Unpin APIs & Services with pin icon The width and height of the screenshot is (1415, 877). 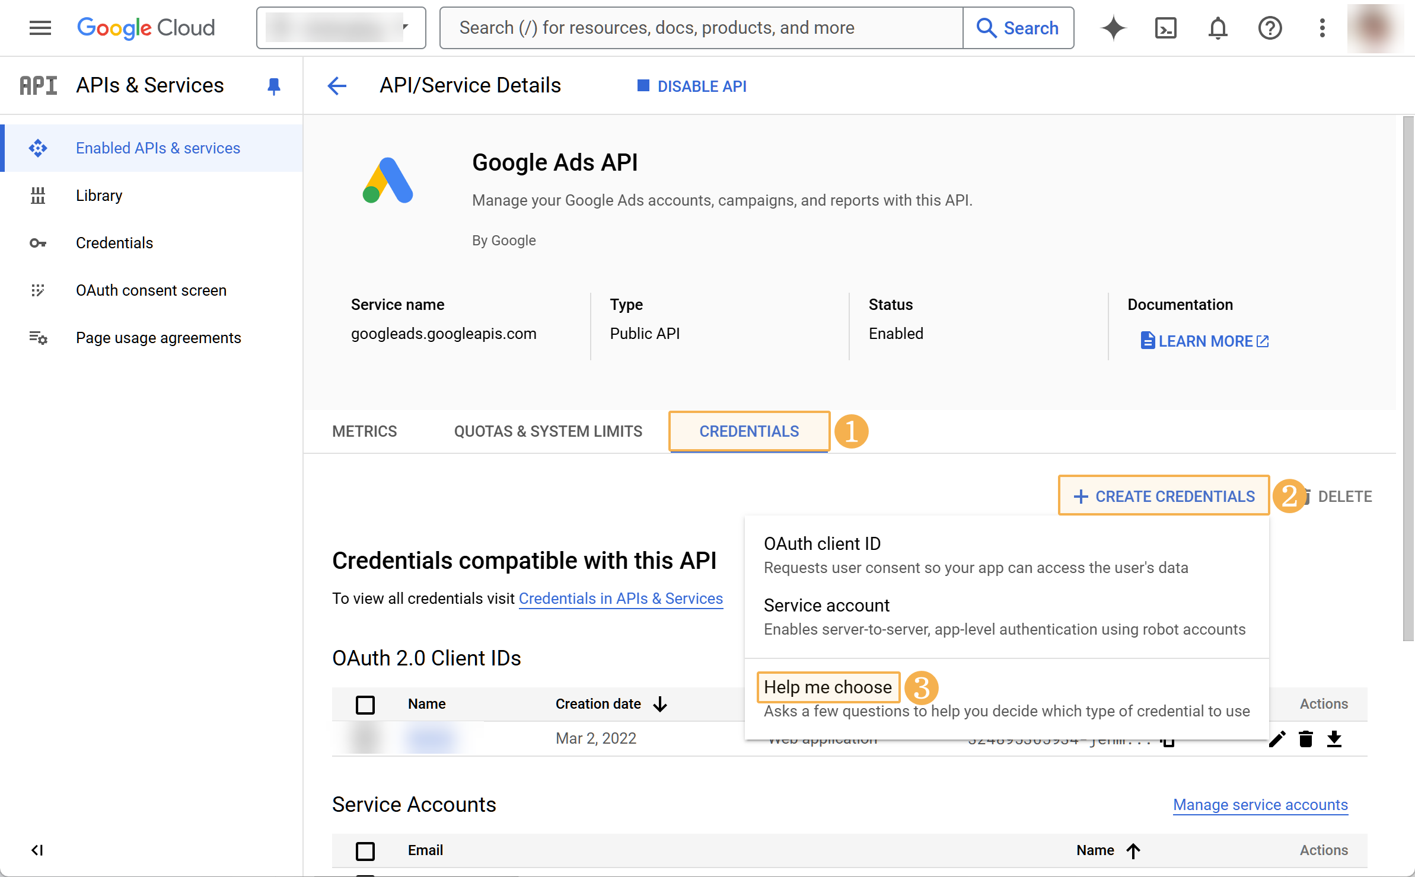(273, 86)
